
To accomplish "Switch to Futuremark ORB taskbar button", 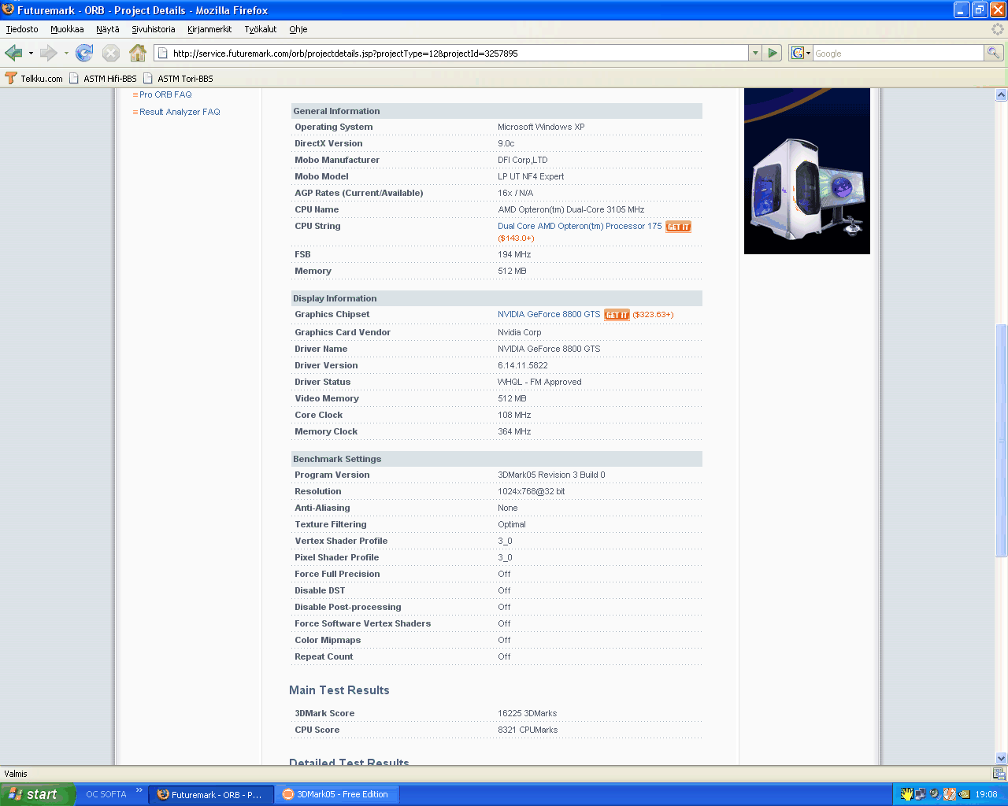I will (211, 794).
